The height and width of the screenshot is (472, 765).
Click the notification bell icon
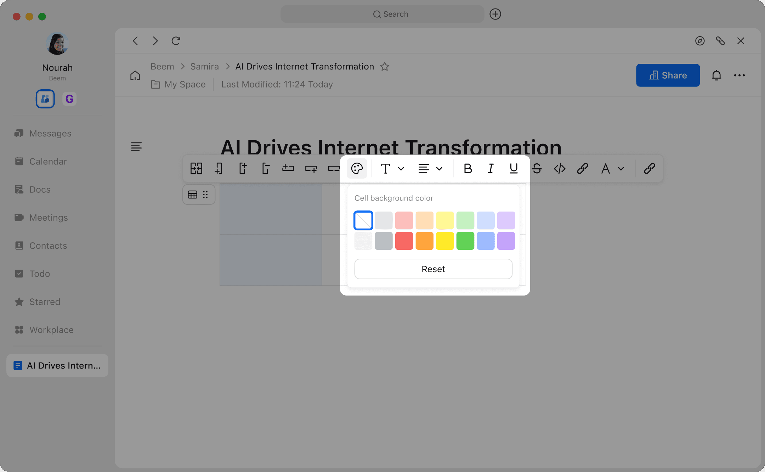[716, 75]
